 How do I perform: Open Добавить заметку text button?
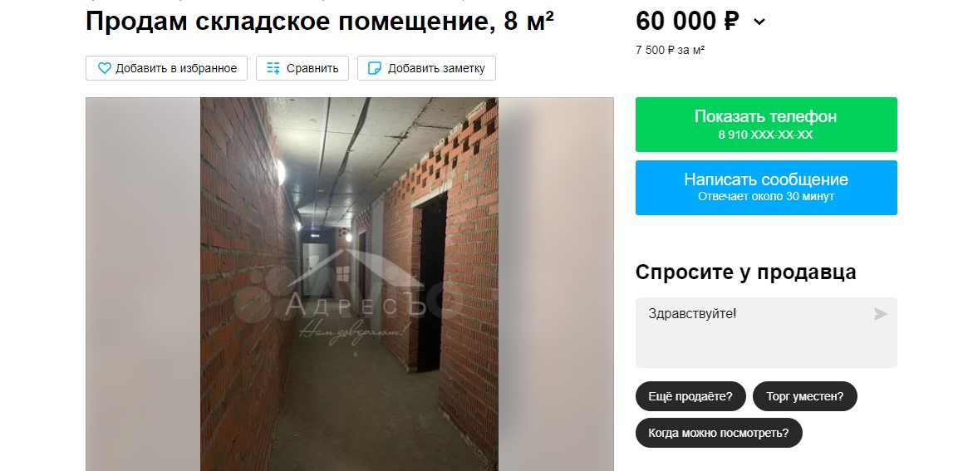tap(436, 68)
